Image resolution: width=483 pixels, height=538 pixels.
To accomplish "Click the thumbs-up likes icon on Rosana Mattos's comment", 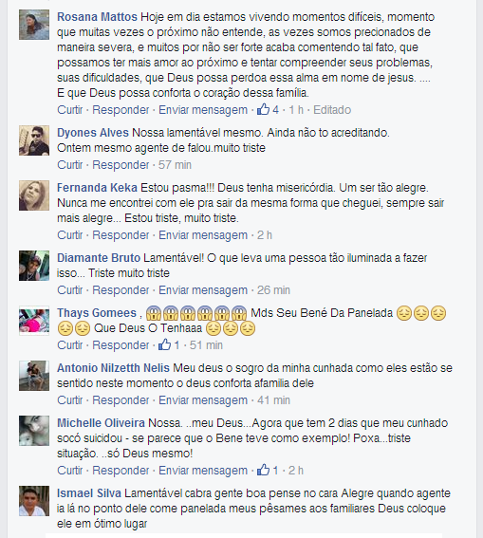I will [x=263, y=109].
